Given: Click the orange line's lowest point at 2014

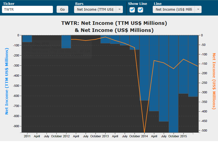Looking at the screenshot, I should point(145,132).
